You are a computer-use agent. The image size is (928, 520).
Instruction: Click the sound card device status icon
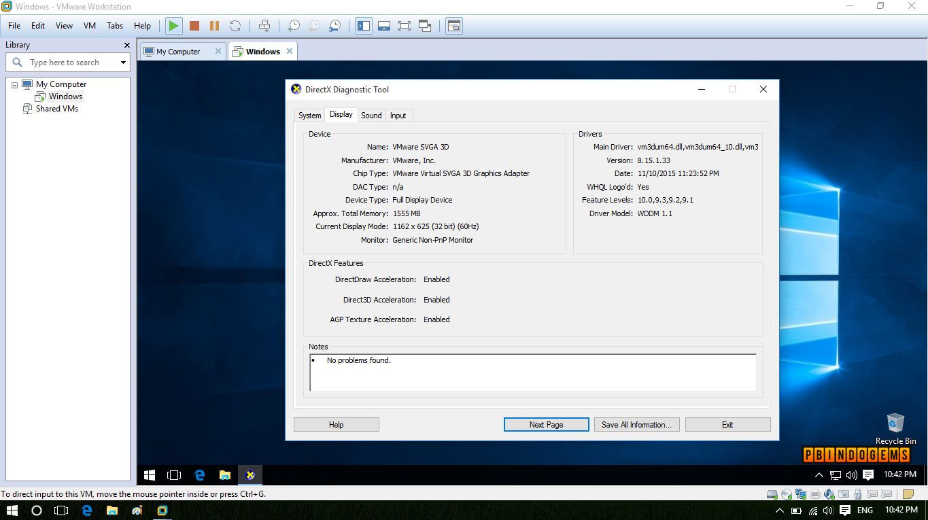[x=829, y=494]
